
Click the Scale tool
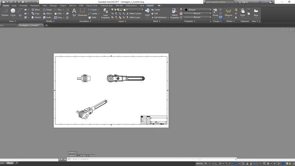coord(47,18)
